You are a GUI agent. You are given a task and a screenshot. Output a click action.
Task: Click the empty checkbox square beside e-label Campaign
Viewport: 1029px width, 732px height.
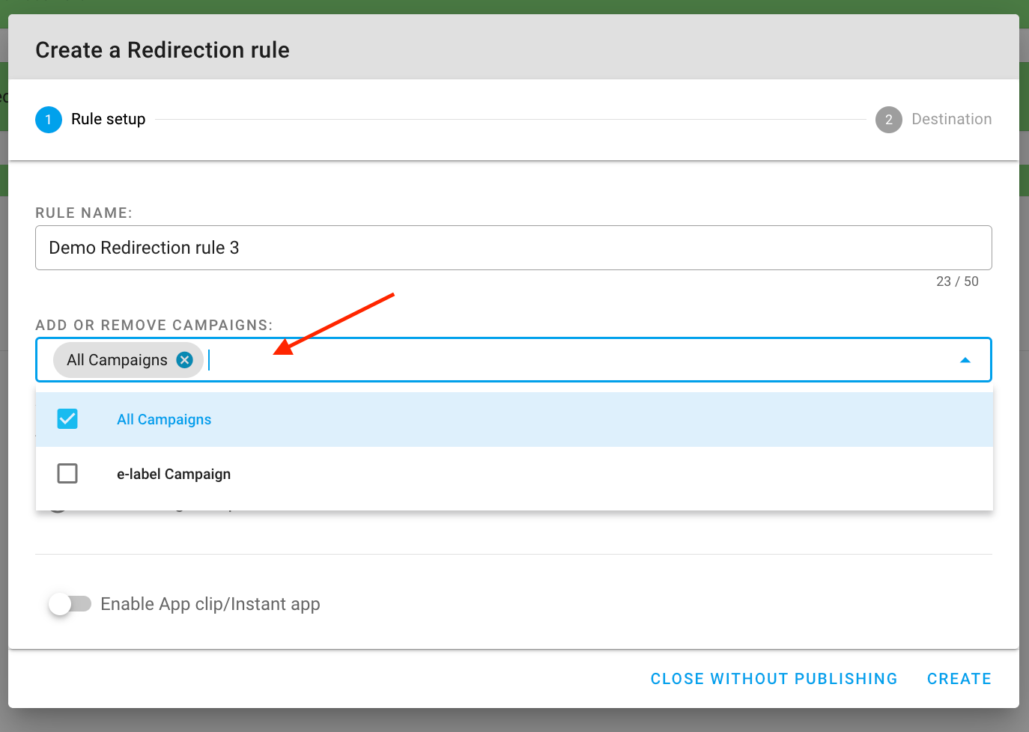pos(67,473)
